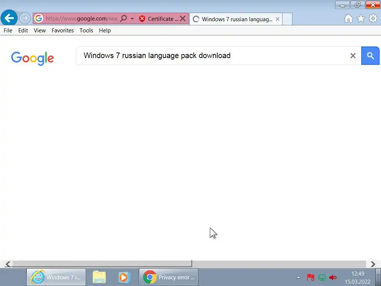381x286 pixels.
Task: Open a new blank tab
Action: [x=287, y=19]
